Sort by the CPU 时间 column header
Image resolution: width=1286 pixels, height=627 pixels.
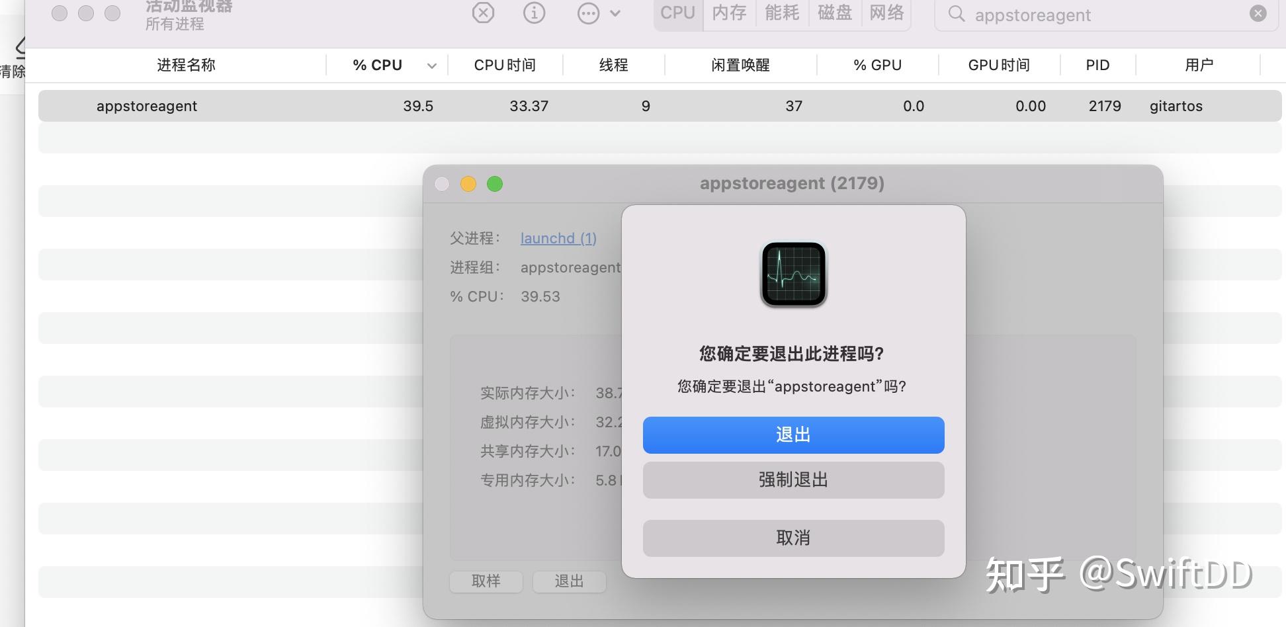tap(505, 65)
